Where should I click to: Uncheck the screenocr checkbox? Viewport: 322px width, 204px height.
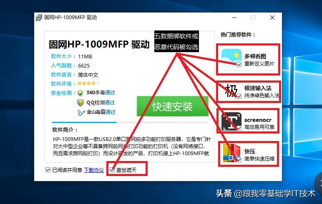239,128
